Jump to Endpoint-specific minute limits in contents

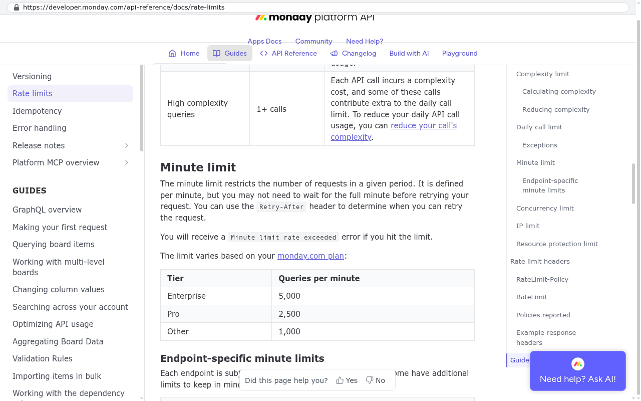(x=550, y=185)
